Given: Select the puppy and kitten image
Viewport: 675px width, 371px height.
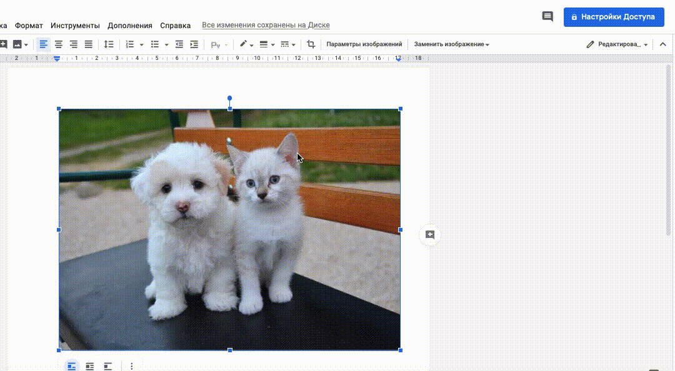Looking at the screenshot, I should [230, 230].
